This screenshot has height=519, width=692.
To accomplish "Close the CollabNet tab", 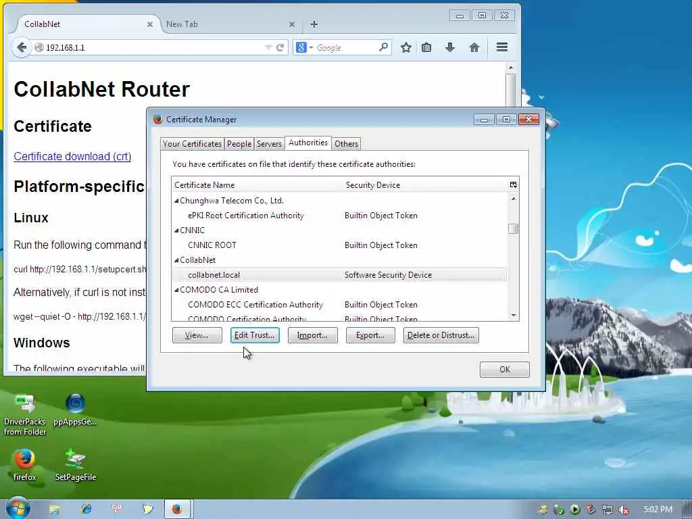I will (149, 24).
